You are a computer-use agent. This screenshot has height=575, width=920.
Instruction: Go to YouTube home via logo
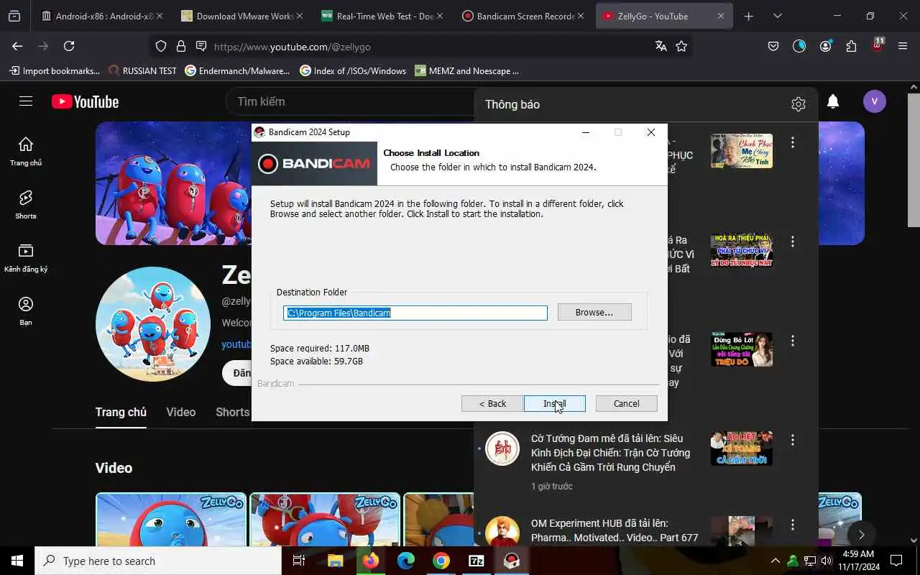pos(86,102)
